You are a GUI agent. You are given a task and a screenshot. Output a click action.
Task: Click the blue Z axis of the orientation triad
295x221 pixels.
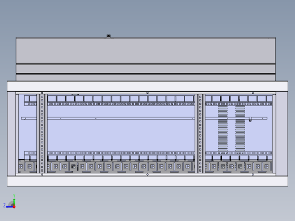[x=10, y=207]
